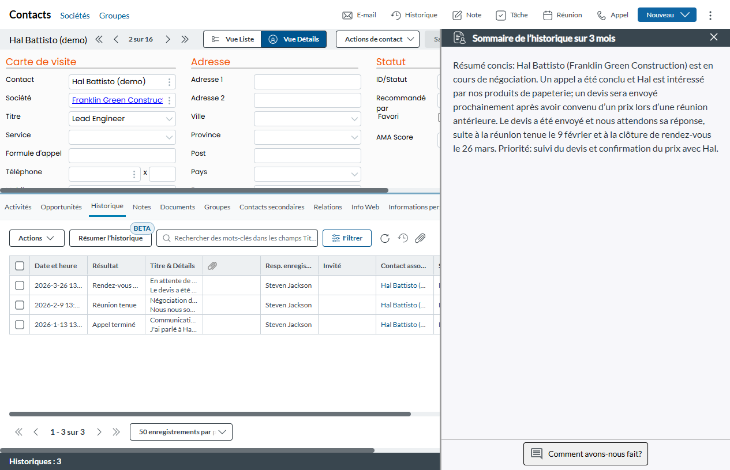730x470 pixels.
Task: Go to last page of history records
Action: (x=116, y=432)
